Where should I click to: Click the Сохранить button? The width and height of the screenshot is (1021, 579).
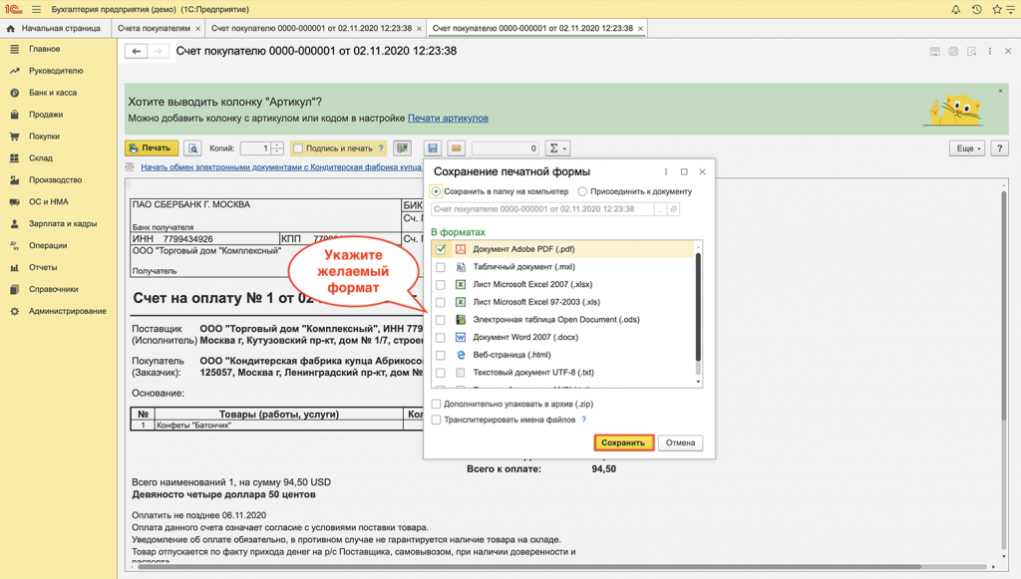624,442
